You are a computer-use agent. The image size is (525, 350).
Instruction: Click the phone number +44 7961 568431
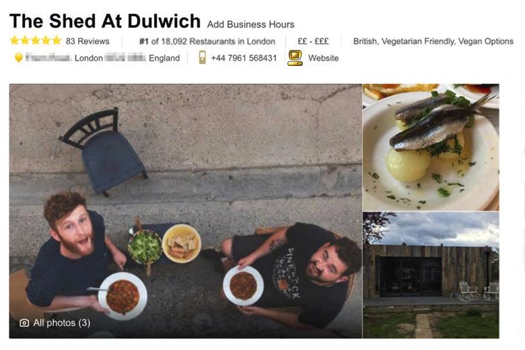(244, 58)
